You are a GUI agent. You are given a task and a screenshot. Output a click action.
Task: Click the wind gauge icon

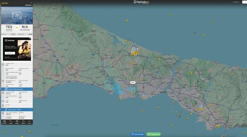[x=3, y=101]
